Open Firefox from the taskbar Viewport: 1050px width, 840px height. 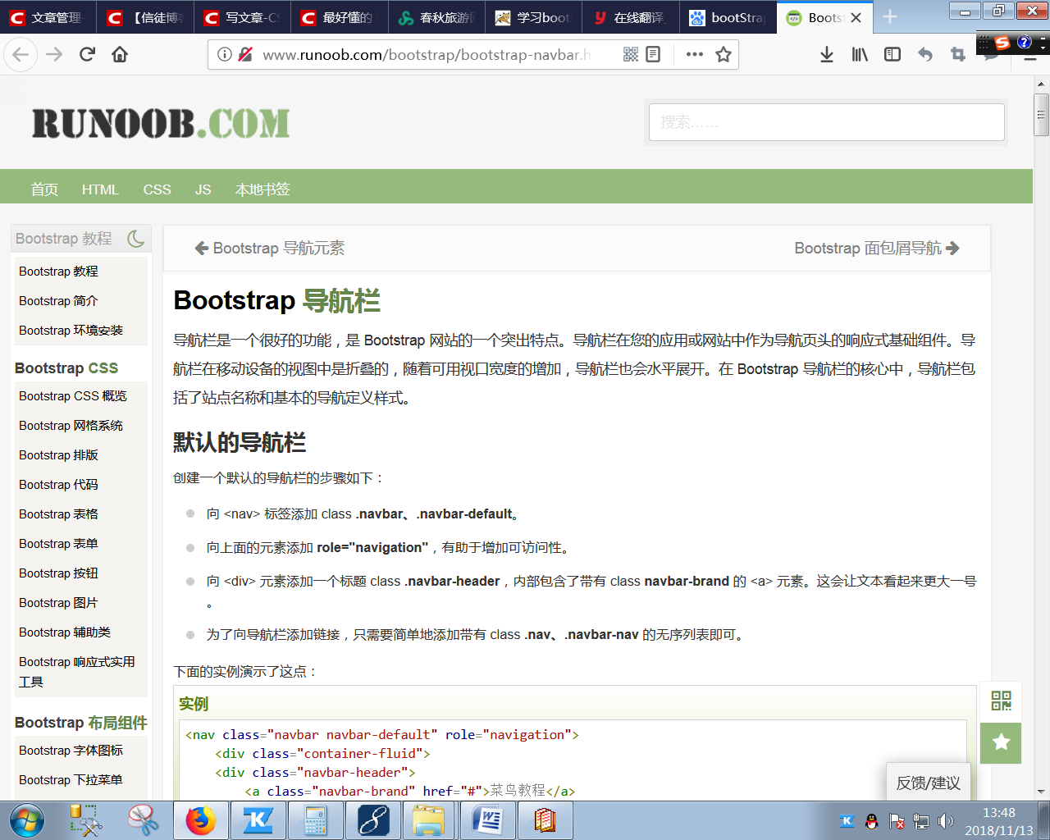click(x=199, y=820)
